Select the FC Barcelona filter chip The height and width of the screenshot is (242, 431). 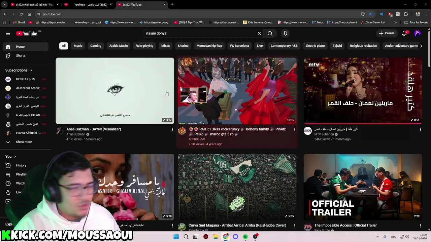coord(239,46)
